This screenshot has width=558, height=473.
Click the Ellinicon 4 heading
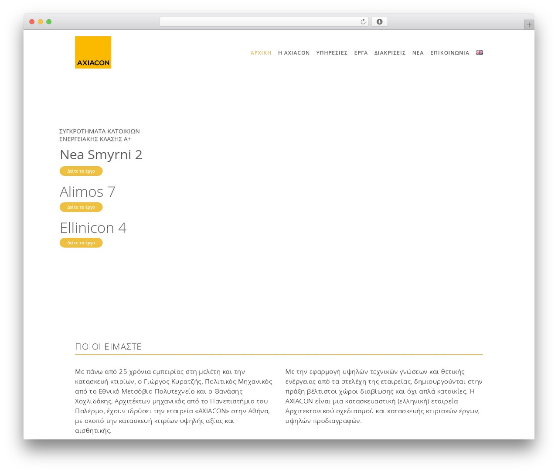(x=93, y=228)
